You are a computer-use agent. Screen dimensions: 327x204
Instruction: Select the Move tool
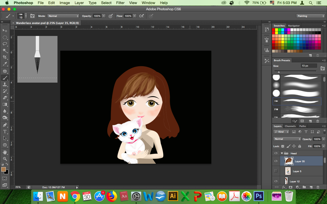(x=5, y=31)
